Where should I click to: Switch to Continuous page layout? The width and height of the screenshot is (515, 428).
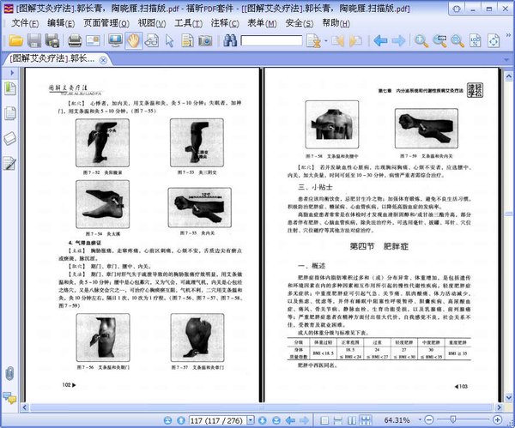[x=338, y=420]
